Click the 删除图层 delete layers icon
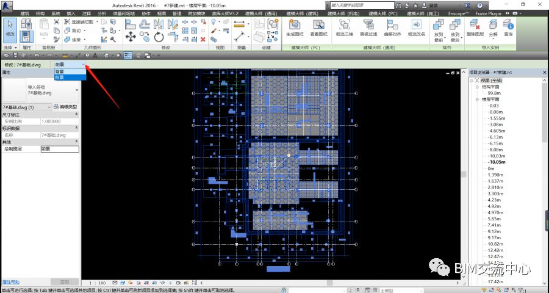Image resolution: width=549 pixels, height=293 pixels. [475, 27]
